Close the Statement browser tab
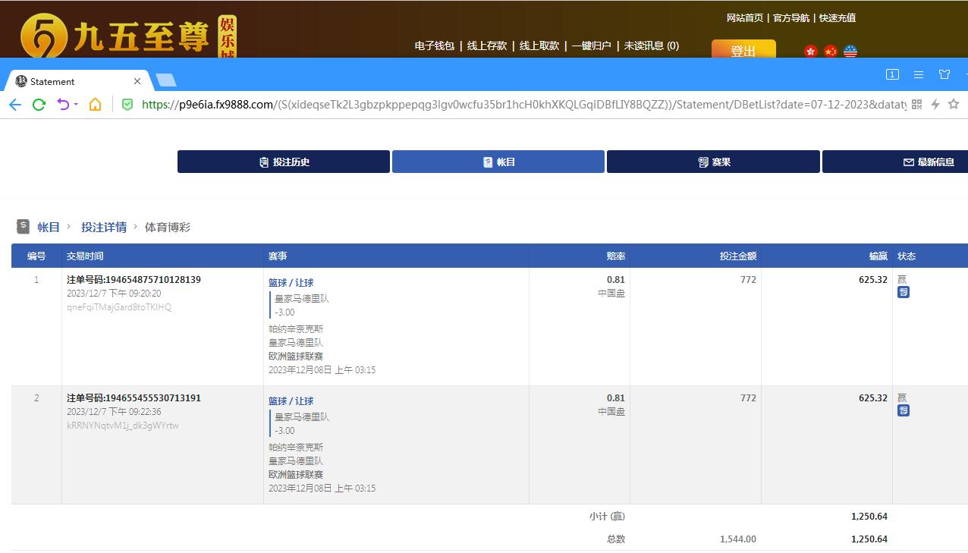The image size is (968, 553). (137, 81)
